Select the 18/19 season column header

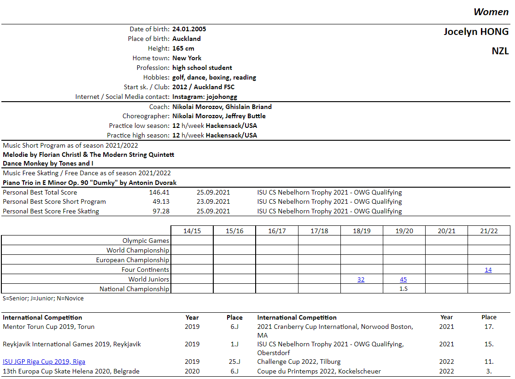pos(362,231)
